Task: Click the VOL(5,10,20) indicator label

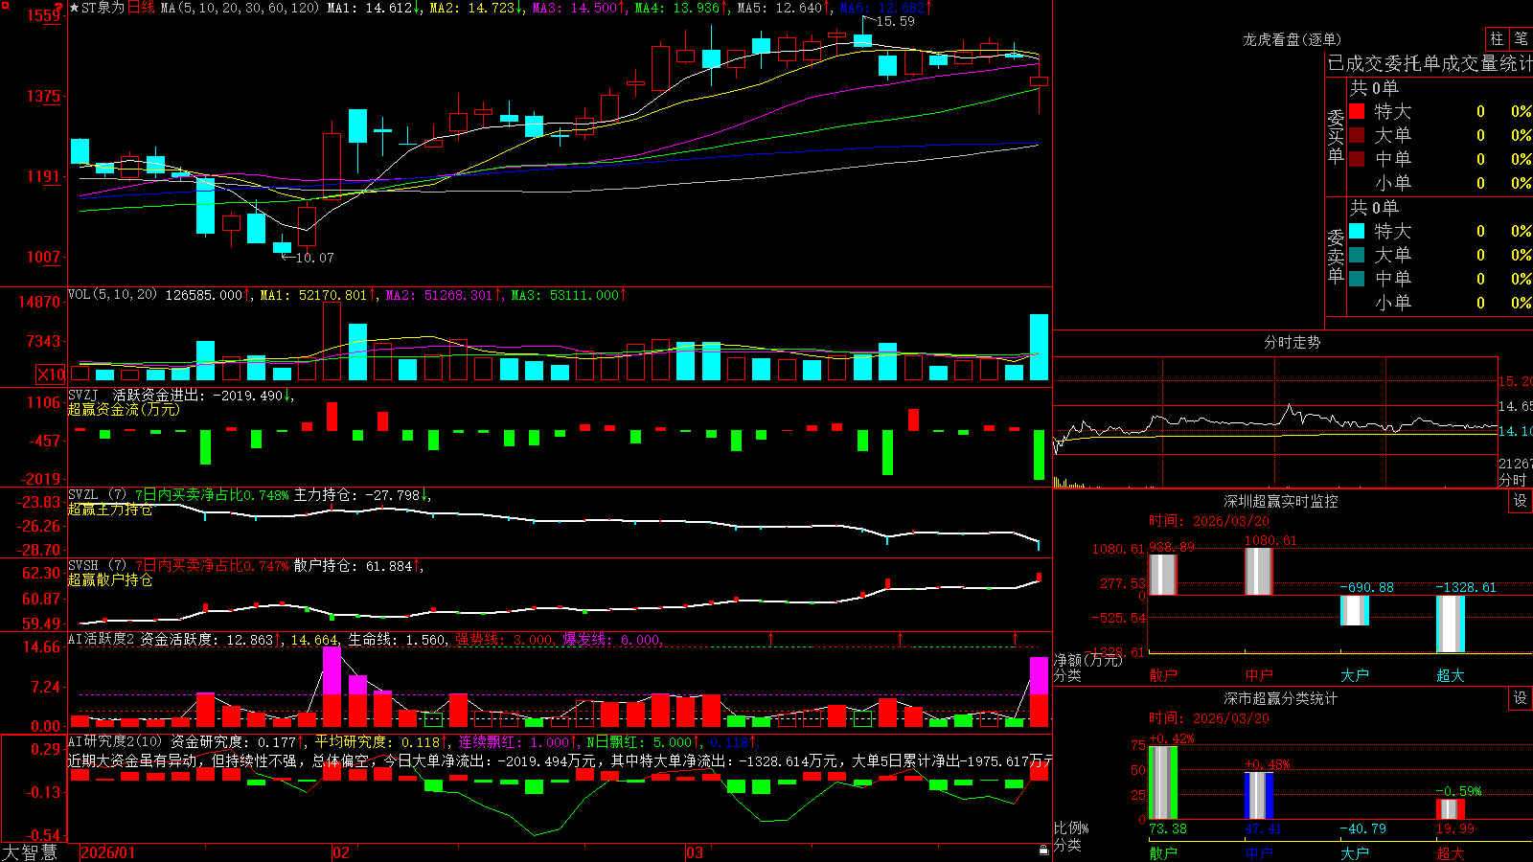Action: [112, 295]
